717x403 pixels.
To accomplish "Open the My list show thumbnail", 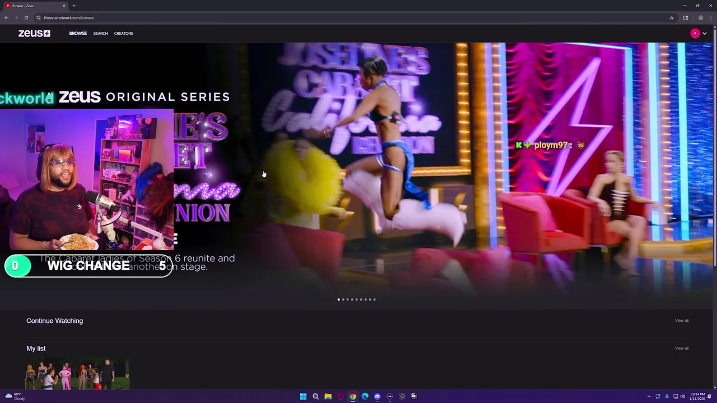I will [x=77, y=374].
